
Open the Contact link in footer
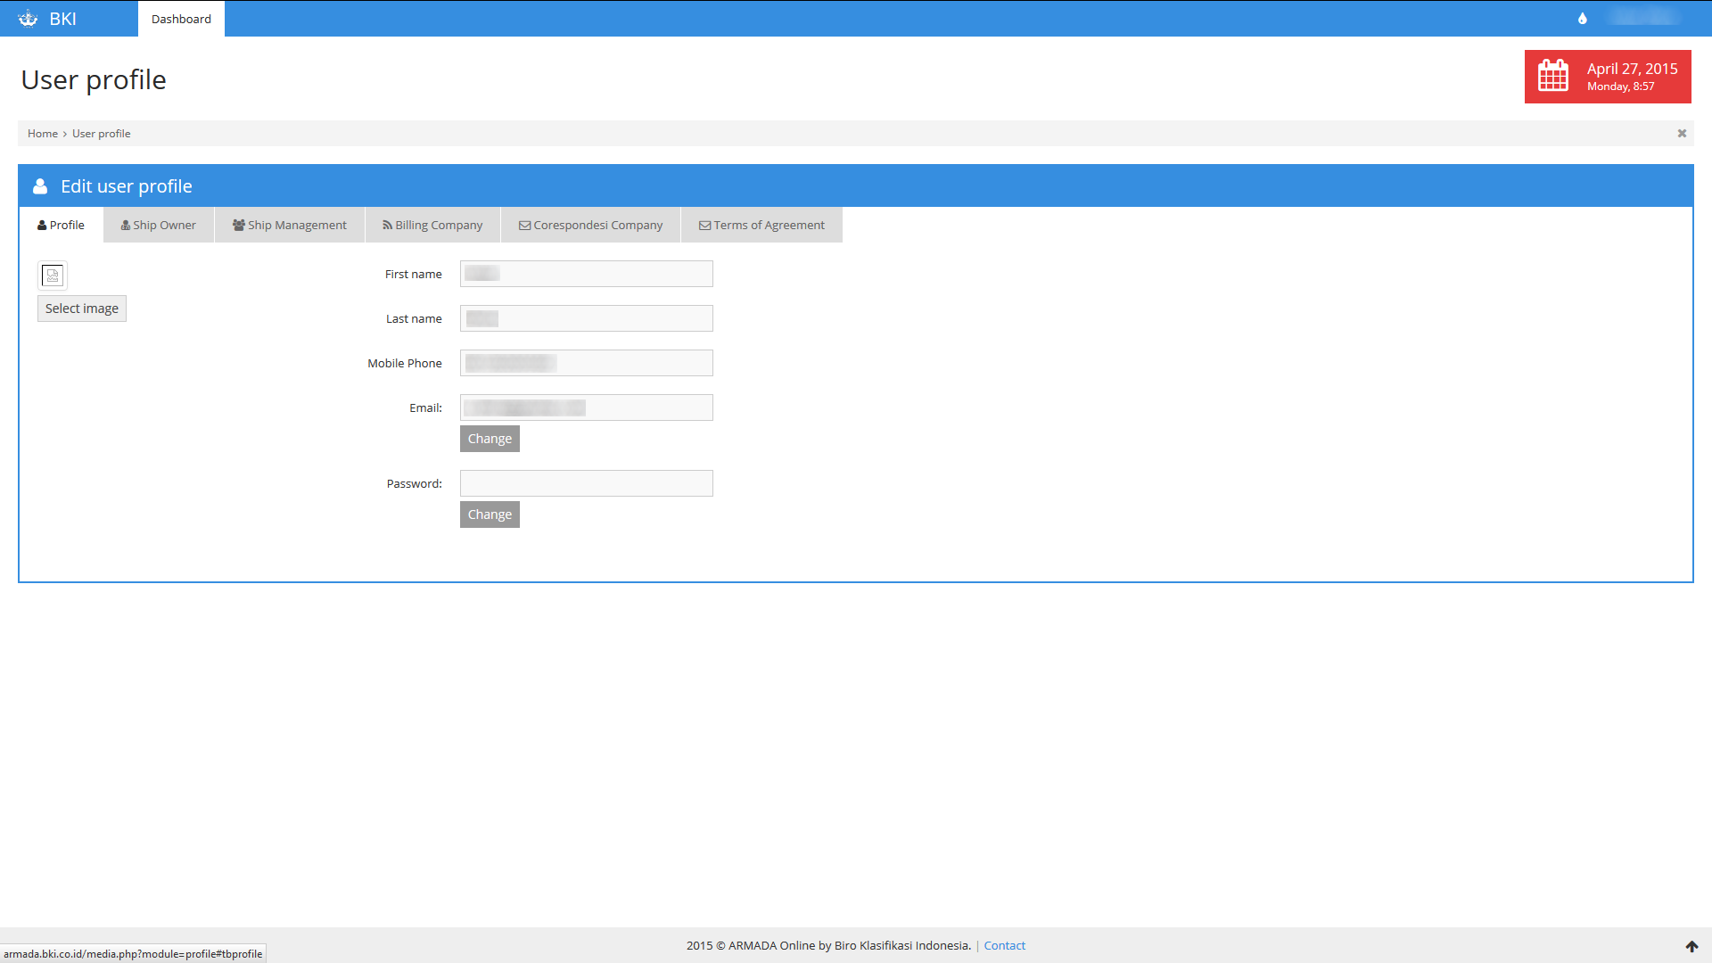pos(1004,946)
